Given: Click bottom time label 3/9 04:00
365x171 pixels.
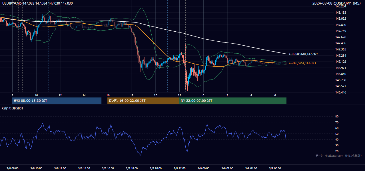Looking at the screenshot, I should point(251,168).
